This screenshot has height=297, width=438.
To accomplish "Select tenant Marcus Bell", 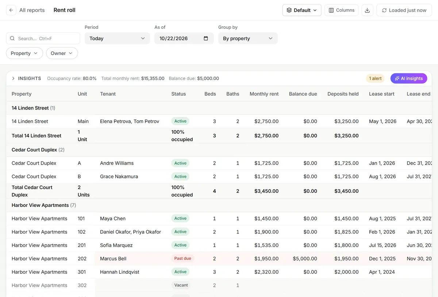I will [x=113, y=259].
